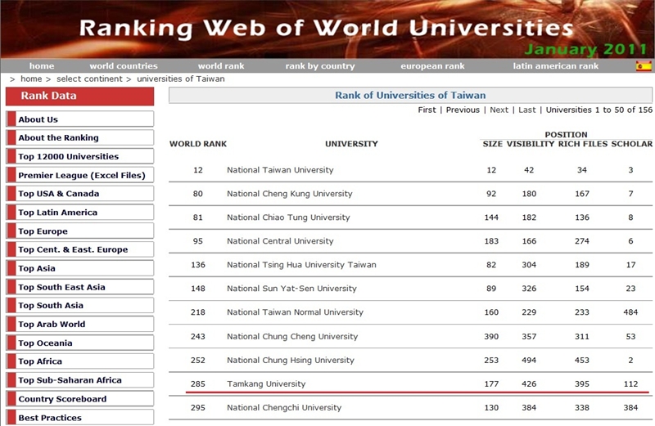Viewport: 655px width, 426px height.
Task: Go to world rank in navigation bar
Action: coord(221,66)
